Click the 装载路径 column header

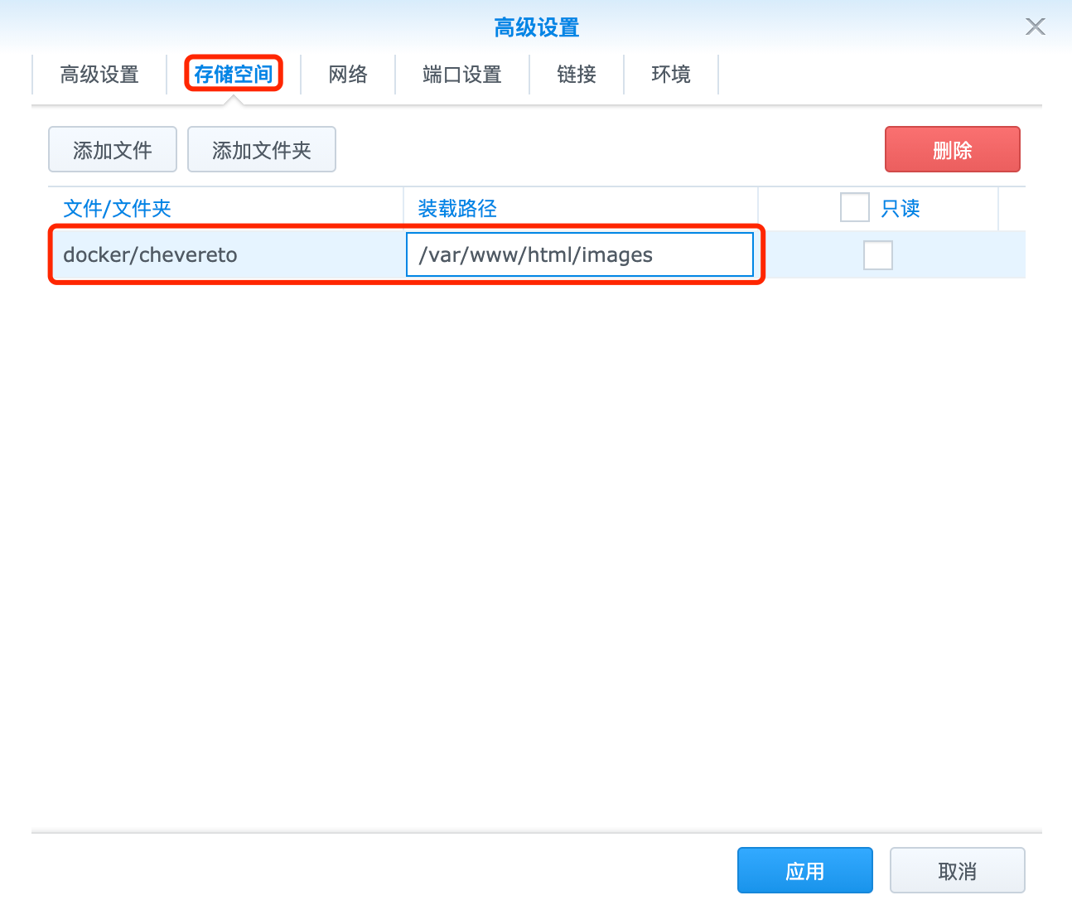pyautogui.click(x=457, y=208)
